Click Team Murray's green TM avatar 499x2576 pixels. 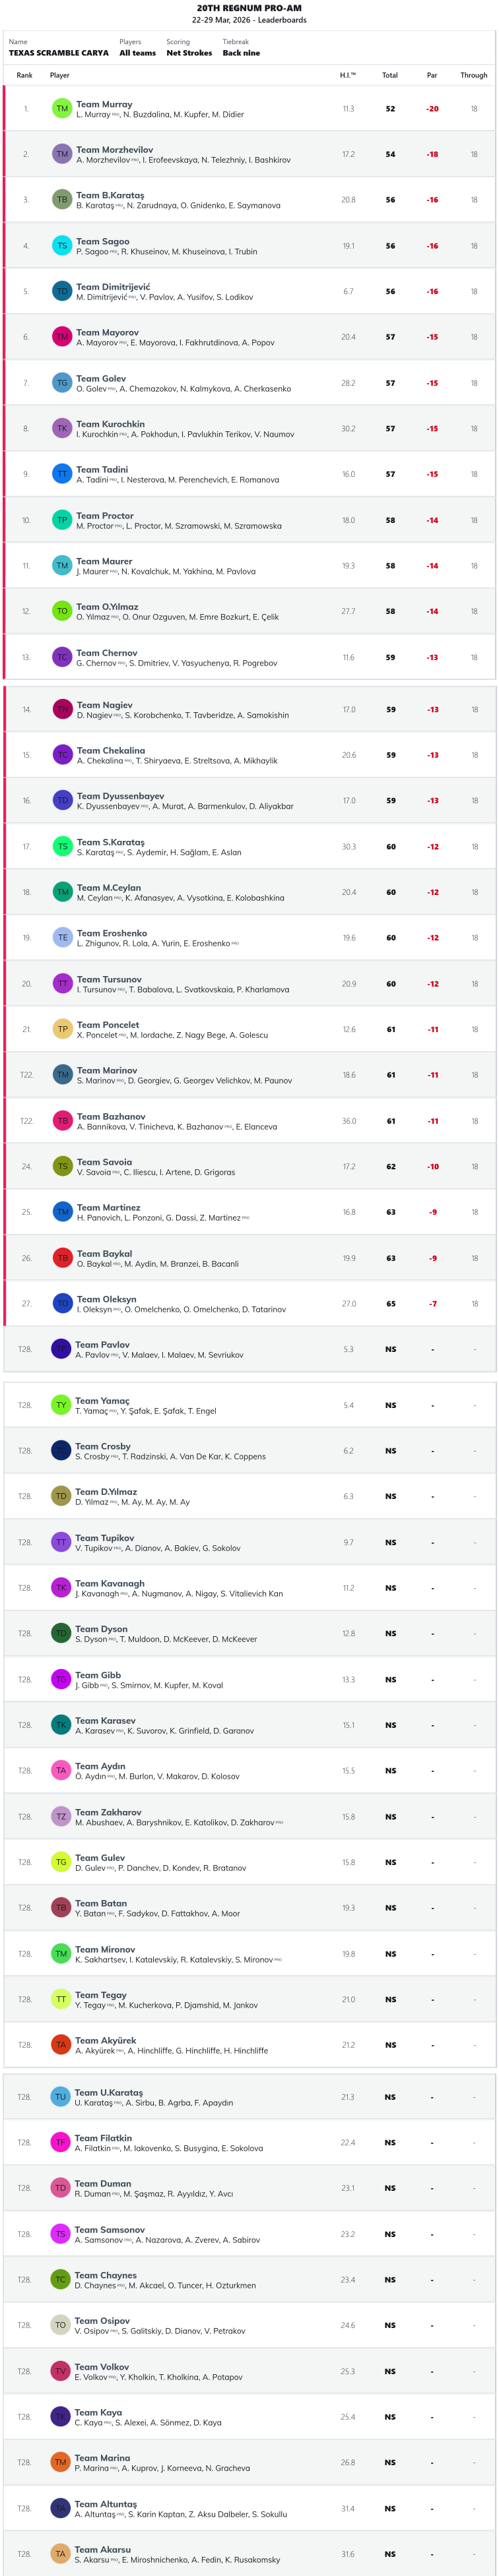coord(62,109)
